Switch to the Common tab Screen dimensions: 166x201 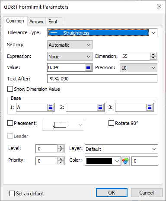[x=15, y=21]
